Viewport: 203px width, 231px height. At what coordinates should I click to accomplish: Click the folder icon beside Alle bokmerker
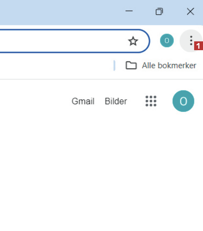131,66
